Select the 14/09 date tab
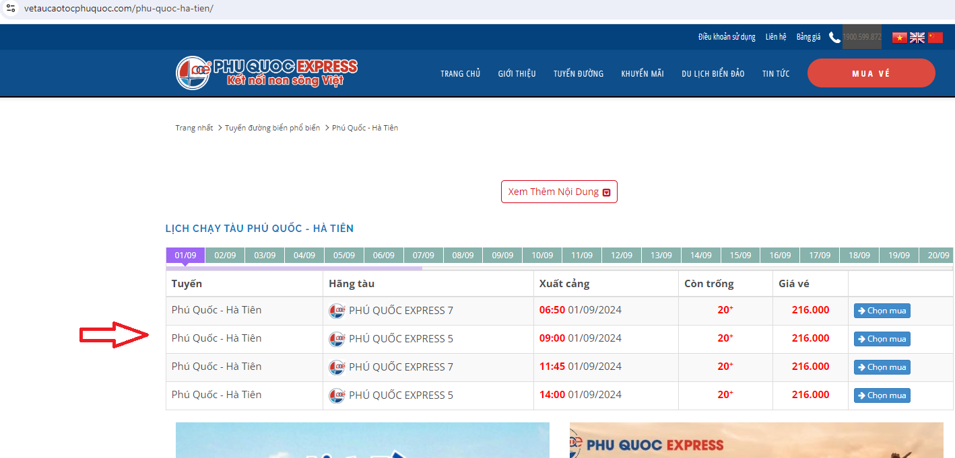The image size is (955, 458). click(701, 256)
